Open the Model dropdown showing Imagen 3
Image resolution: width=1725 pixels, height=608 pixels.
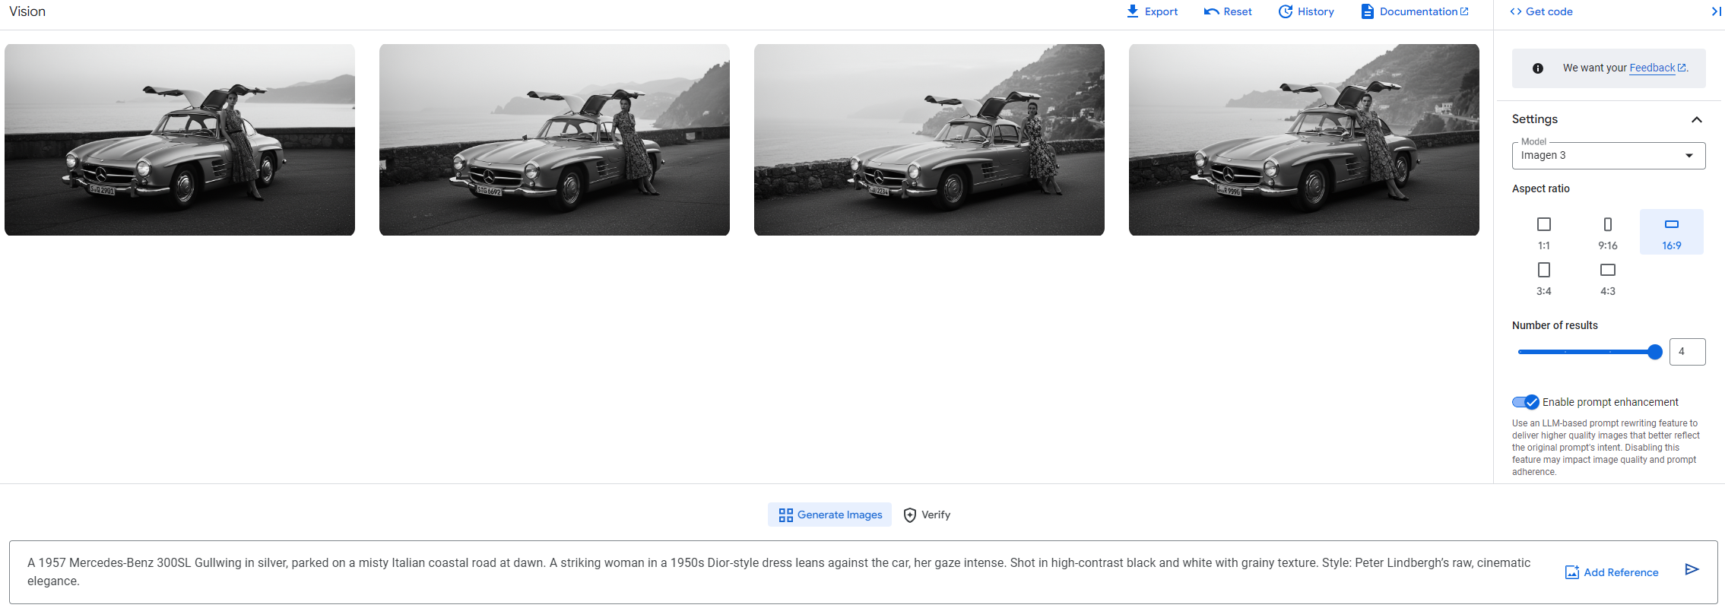[1609, 156]
